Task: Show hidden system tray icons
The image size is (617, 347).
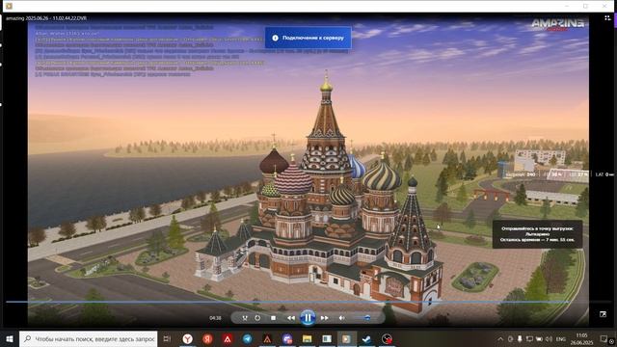Action: click(500, 338)
